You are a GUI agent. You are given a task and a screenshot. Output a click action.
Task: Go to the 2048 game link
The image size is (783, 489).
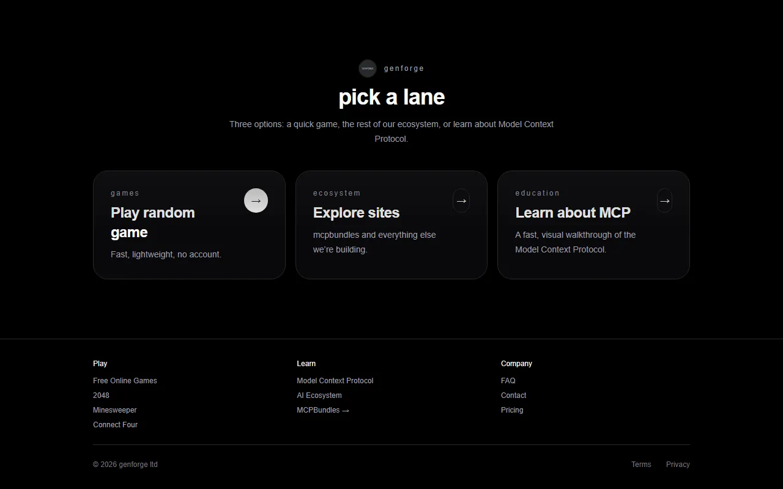point(101,395)
